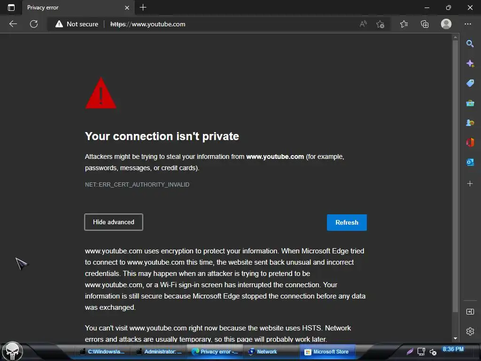
Task: Click the page vertical scrollbar thumb
Action: [455, 177]
